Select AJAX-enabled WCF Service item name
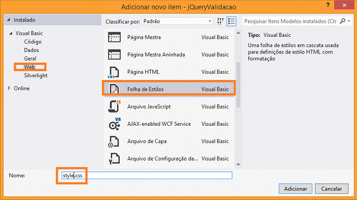 click(159, 124)
